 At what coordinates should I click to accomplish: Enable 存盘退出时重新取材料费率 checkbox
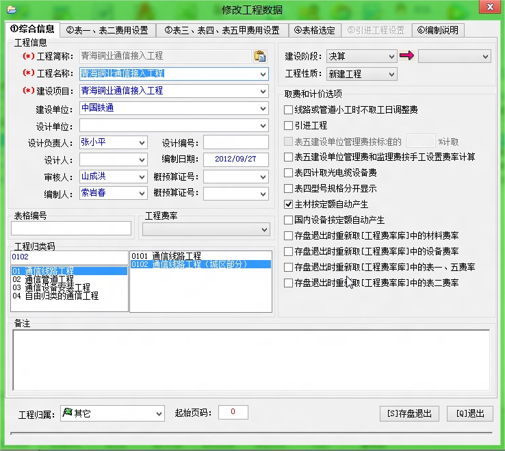(x=288, y=236)
